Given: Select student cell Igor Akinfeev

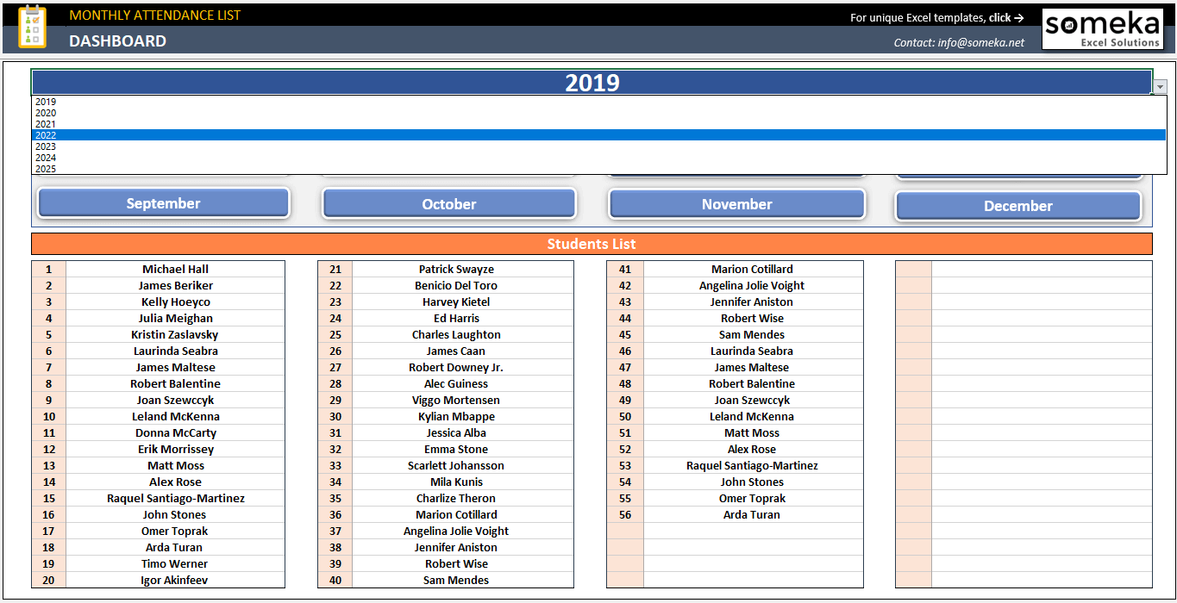Looking at the screenshot, I should pyautogui.click(x=175, y=581).
